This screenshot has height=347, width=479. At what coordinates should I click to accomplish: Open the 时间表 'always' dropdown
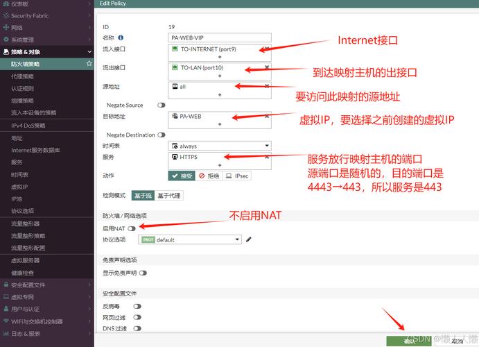[x=220, y=146]
